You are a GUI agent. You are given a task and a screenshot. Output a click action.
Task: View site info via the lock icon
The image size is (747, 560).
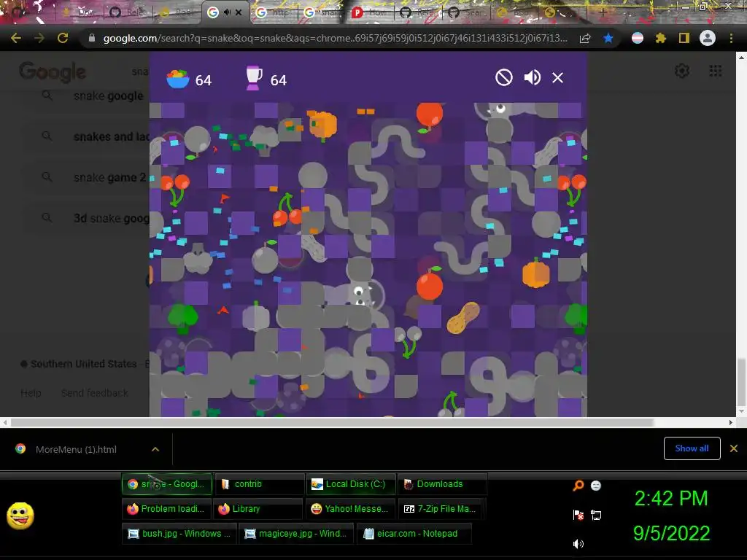pyautogui.click(x=92, y=38)
